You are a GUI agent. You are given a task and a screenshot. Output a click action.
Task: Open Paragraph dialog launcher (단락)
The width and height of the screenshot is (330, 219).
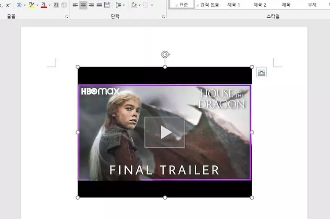click(x=163, y=17)
